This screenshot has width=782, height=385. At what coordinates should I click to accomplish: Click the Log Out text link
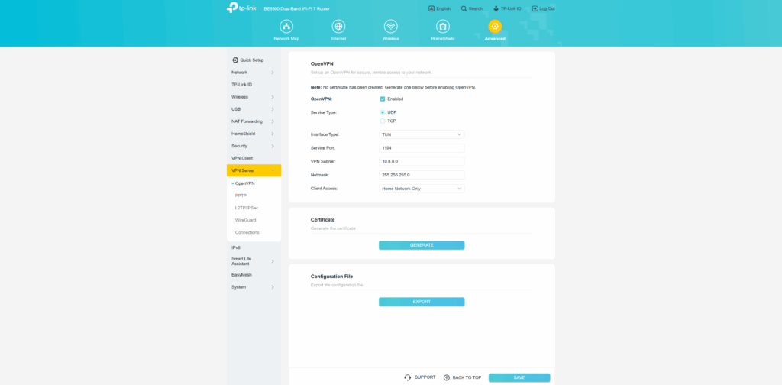click(x=547, y=8)
